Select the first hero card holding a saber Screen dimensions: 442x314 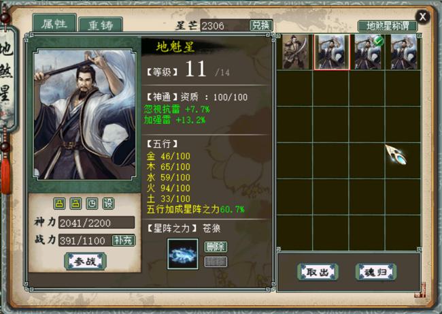[295, 52]
